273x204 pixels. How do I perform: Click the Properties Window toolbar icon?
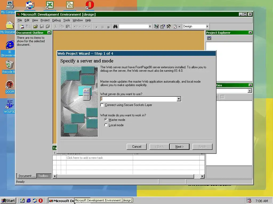[162, 27]
